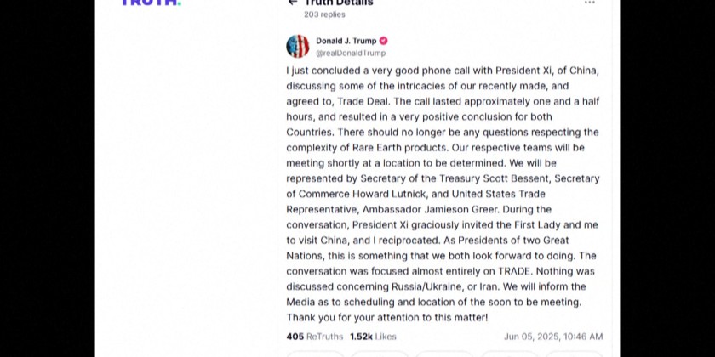View the 203 replies count
Viewport: 715px width, 357px height.
325,14
